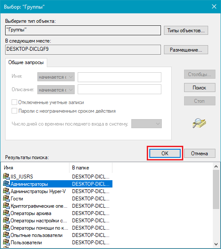Click the Опытные пользователи group icon
This screenshot has width=221, height=249.
coord(6,235)
